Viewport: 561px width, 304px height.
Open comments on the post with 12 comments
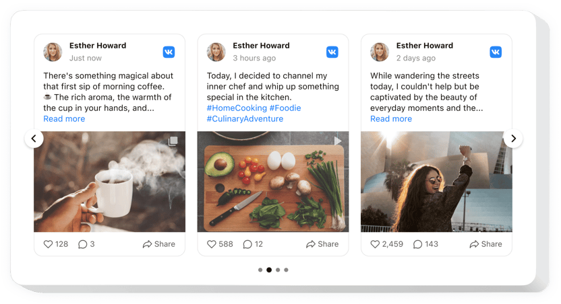click(x=247, y=244)
